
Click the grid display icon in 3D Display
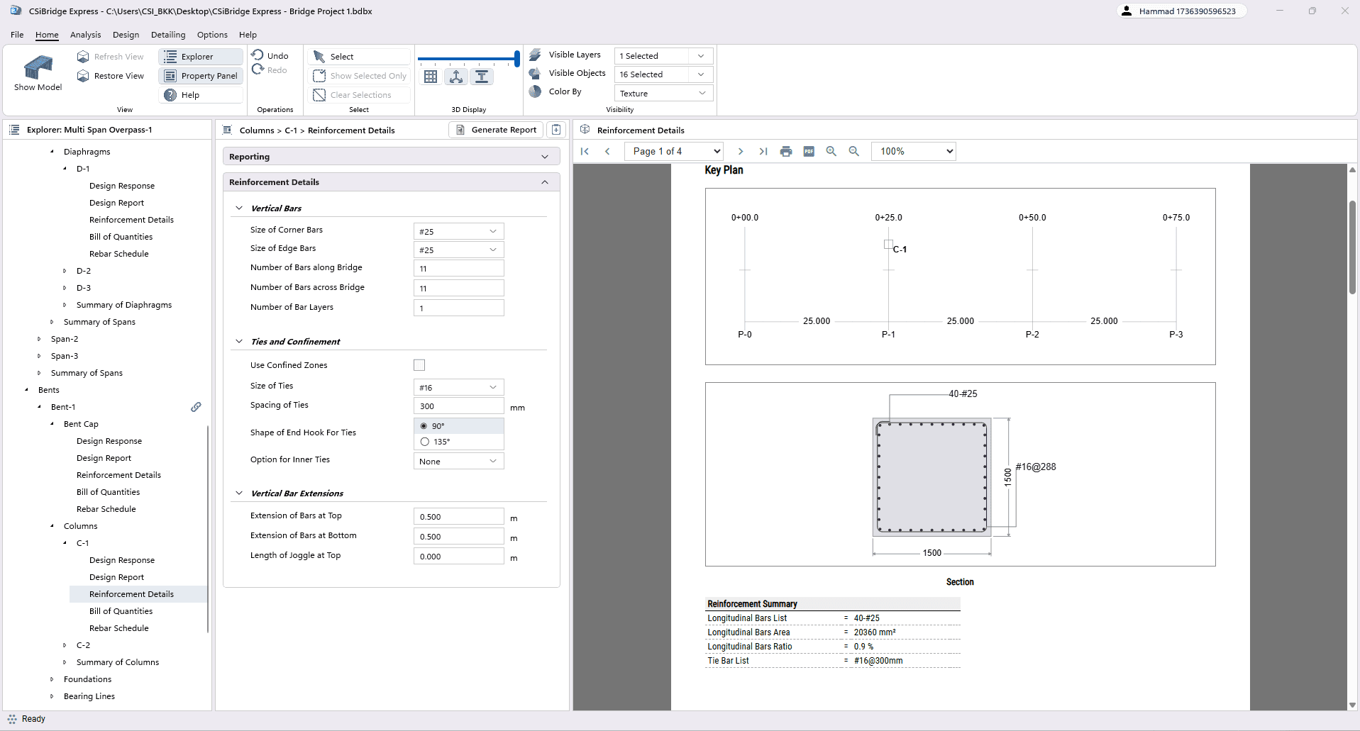(x=431, y=77)
